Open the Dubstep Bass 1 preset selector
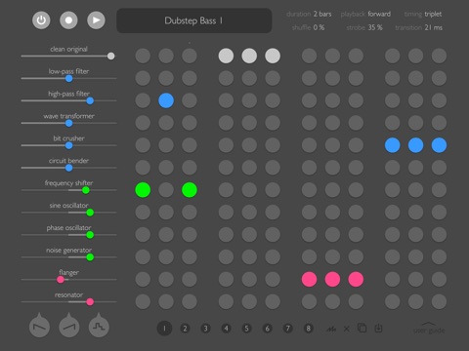 (x=194, y=20)
